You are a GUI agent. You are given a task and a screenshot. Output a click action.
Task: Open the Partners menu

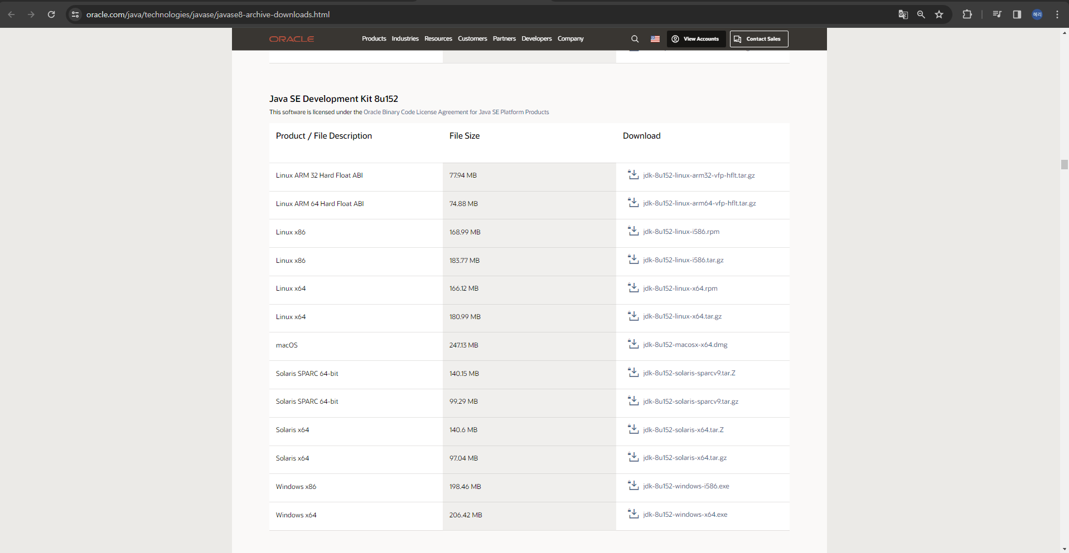pos(504,39)
